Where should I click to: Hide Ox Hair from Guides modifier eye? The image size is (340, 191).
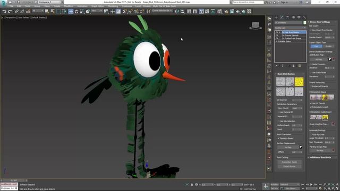[277, 32]
